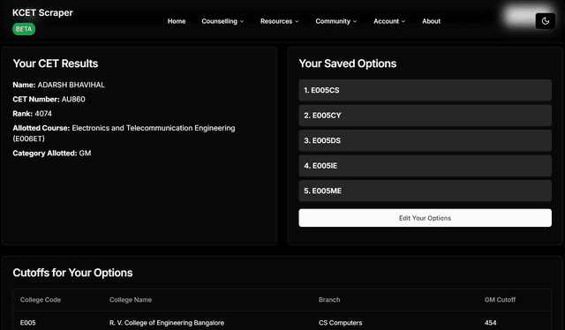Open the About page
565x330 pixels.
point(432,21)
